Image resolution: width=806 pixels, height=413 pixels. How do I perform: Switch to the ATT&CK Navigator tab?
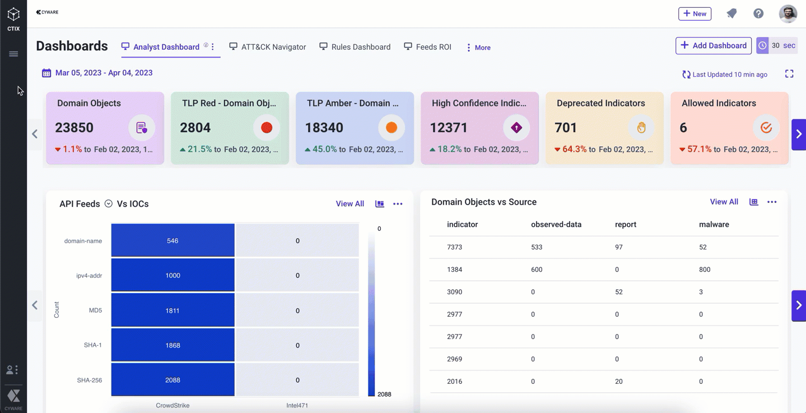(268, 47)
